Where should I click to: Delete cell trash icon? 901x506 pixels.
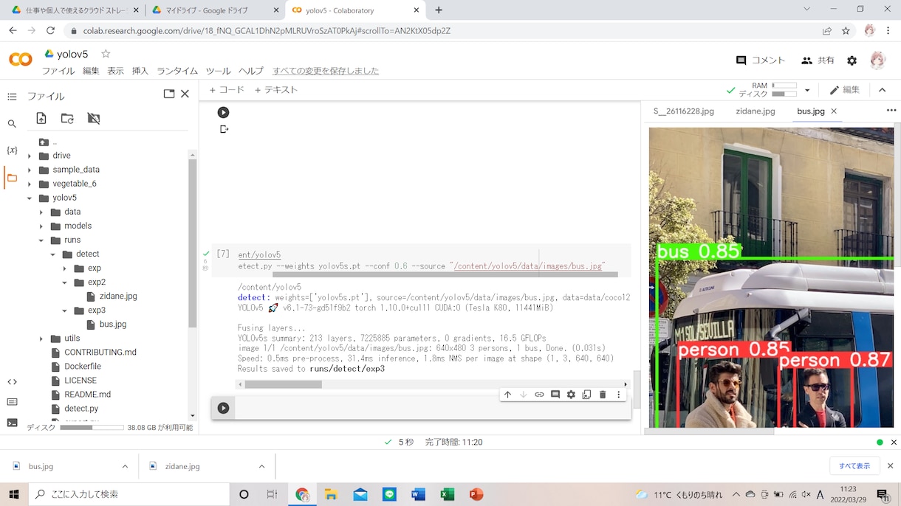click(x=603, y=395)
